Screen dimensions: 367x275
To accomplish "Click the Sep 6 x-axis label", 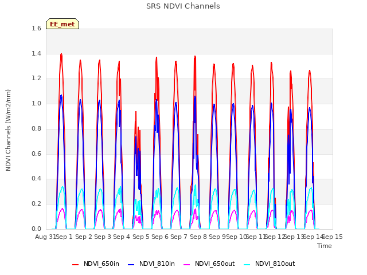I will coord(160,237).
